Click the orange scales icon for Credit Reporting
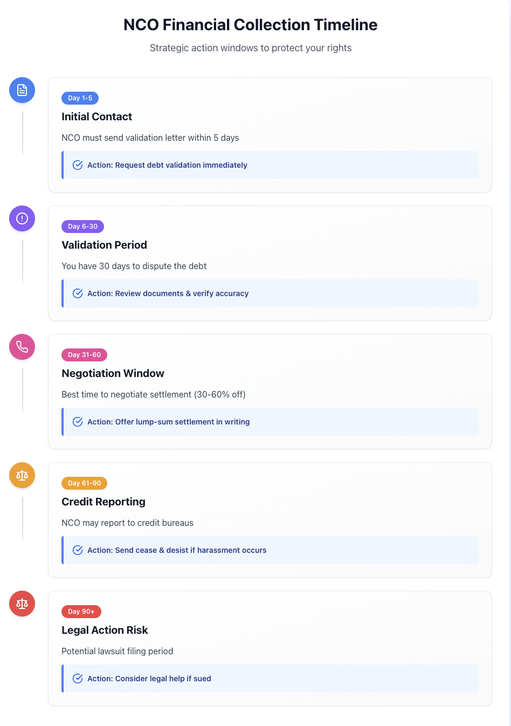Image resolution: width=511 pixels, height=726 pixels. pos(22,475)
